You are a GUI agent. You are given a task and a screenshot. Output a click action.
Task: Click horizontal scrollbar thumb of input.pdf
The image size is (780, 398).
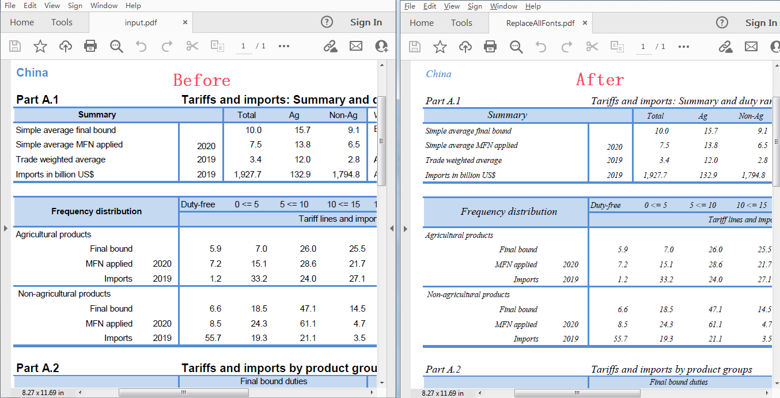[x=183, y=393]
